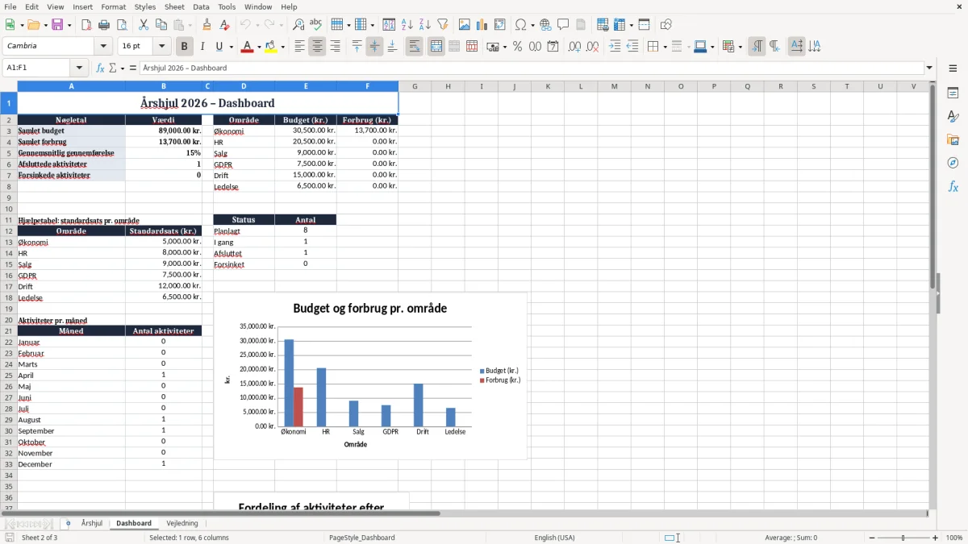Image resolution: width=968 pixels, height=544 pixels.
Task: Format cell as date
Action: tap(553, 47)
